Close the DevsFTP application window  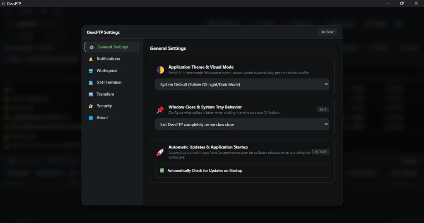pyautogui.click(x=416, y=3)
